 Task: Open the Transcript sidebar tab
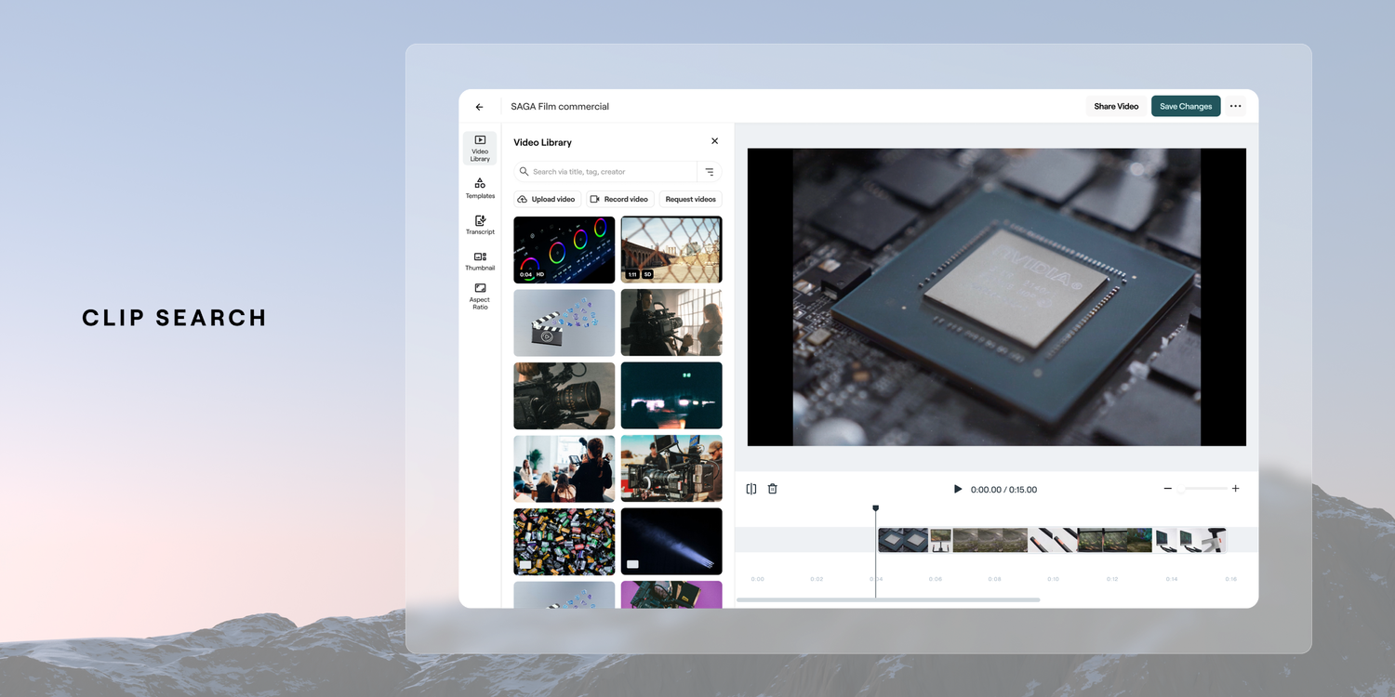point(480,225)
